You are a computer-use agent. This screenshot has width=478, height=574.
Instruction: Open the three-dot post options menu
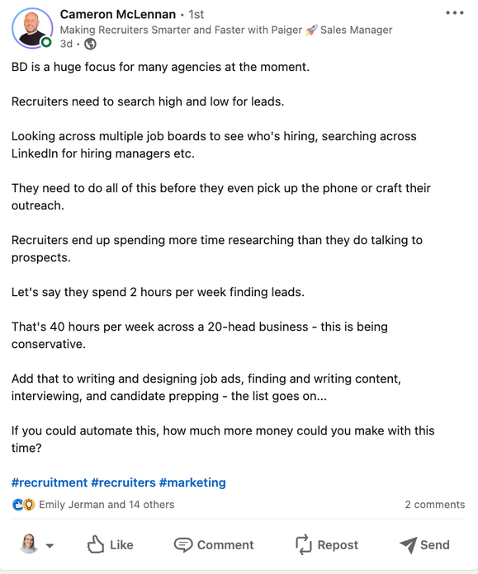click(455, 13)
